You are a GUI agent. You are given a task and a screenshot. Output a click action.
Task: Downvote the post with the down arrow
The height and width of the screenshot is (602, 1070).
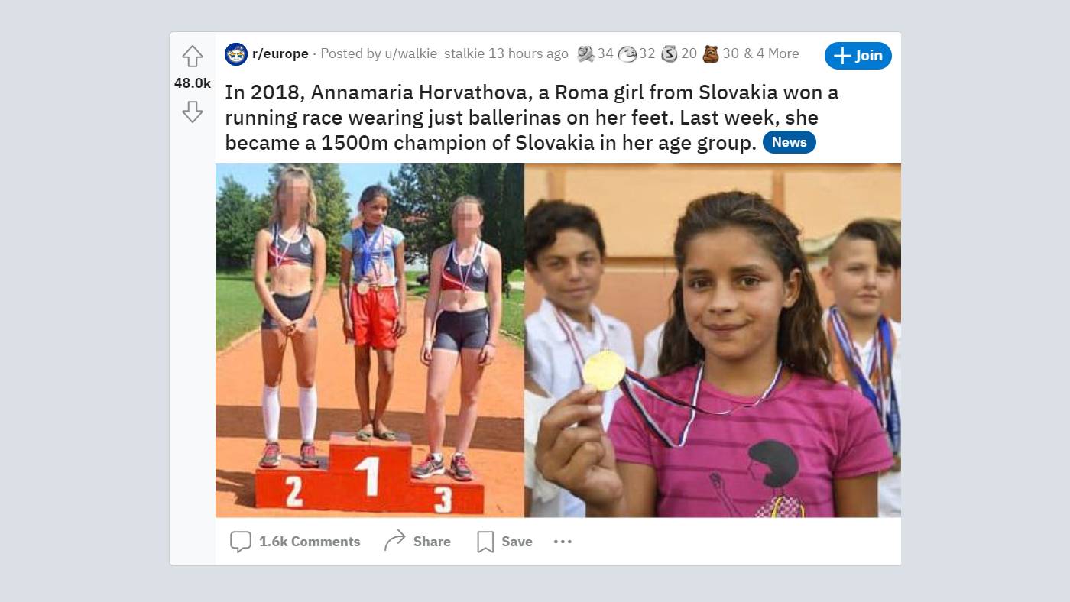click(x=193, y=112)
